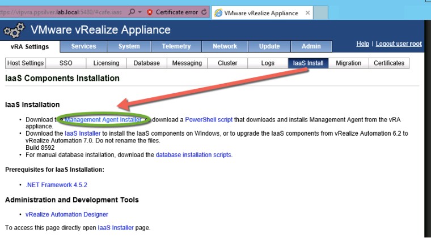Click Logout user root link
Viewport: 431px width, 238px height.
[x=399, y=44]
